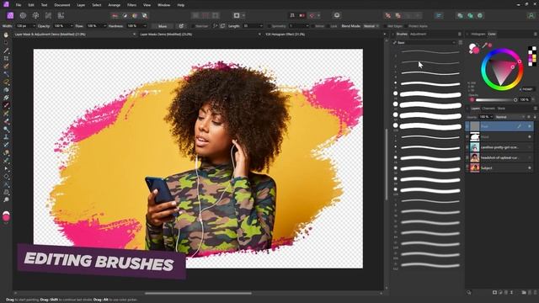The image size is (539, 303).
Task: Click the Auto Colors toolbar icon
Action: point(135,15)
